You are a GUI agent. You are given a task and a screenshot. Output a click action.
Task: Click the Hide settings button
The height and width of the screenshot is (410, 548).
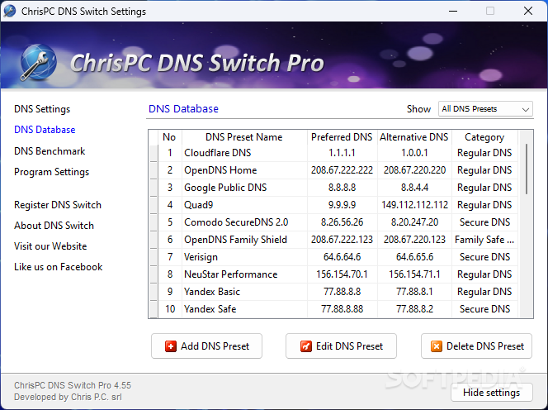coord(491,393)
